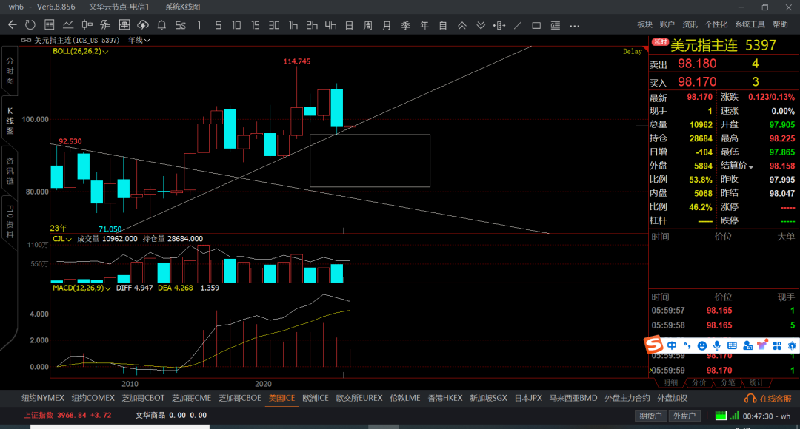This screenshot has height=429, width=800.
Task: Click the green signal strength bars icon
Action: pos(734,416)
